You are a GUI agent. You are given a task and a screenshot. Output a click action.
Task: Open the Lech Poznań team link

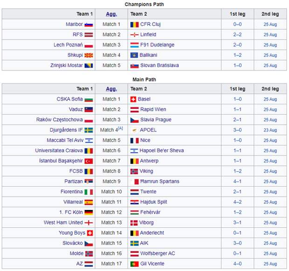point(68,45)
